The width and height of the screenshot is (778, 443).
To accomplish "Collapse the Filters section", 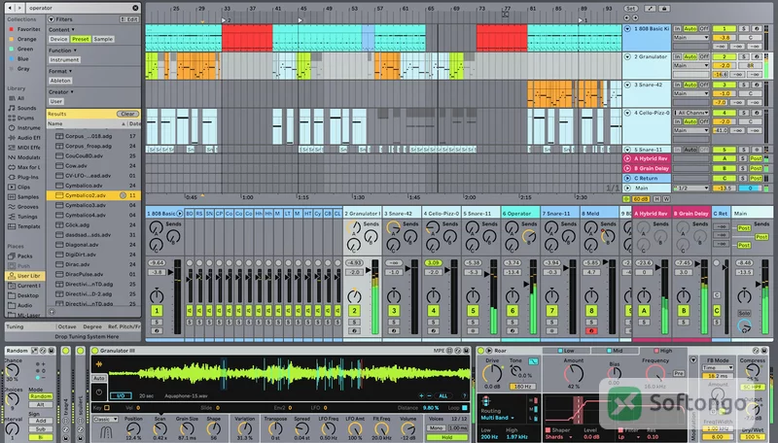I will 52,19.
